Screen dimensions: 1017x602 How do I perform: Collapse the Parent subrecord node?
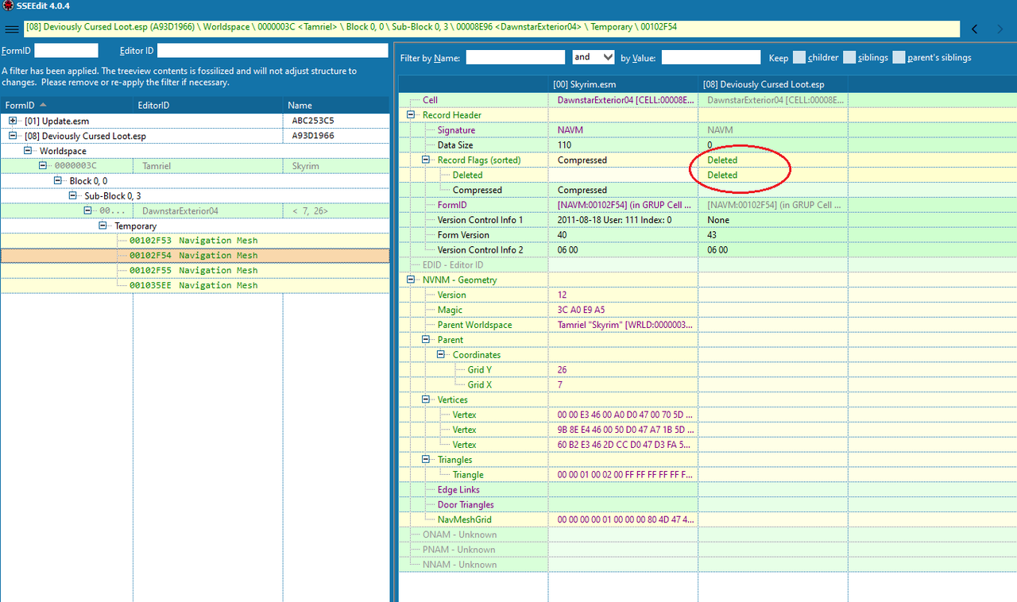(x=427, y=340)
